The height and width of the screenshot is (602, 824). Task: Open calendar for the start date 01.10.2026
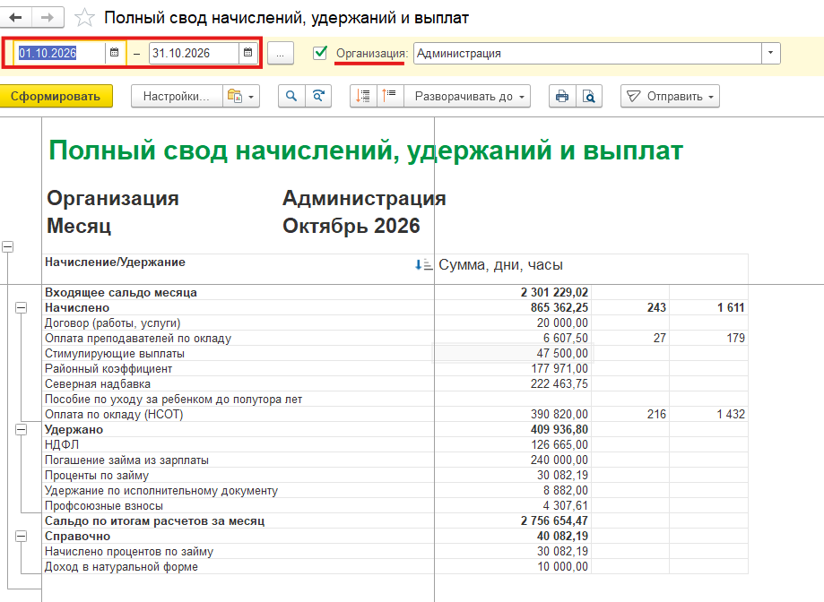(115, 53)
